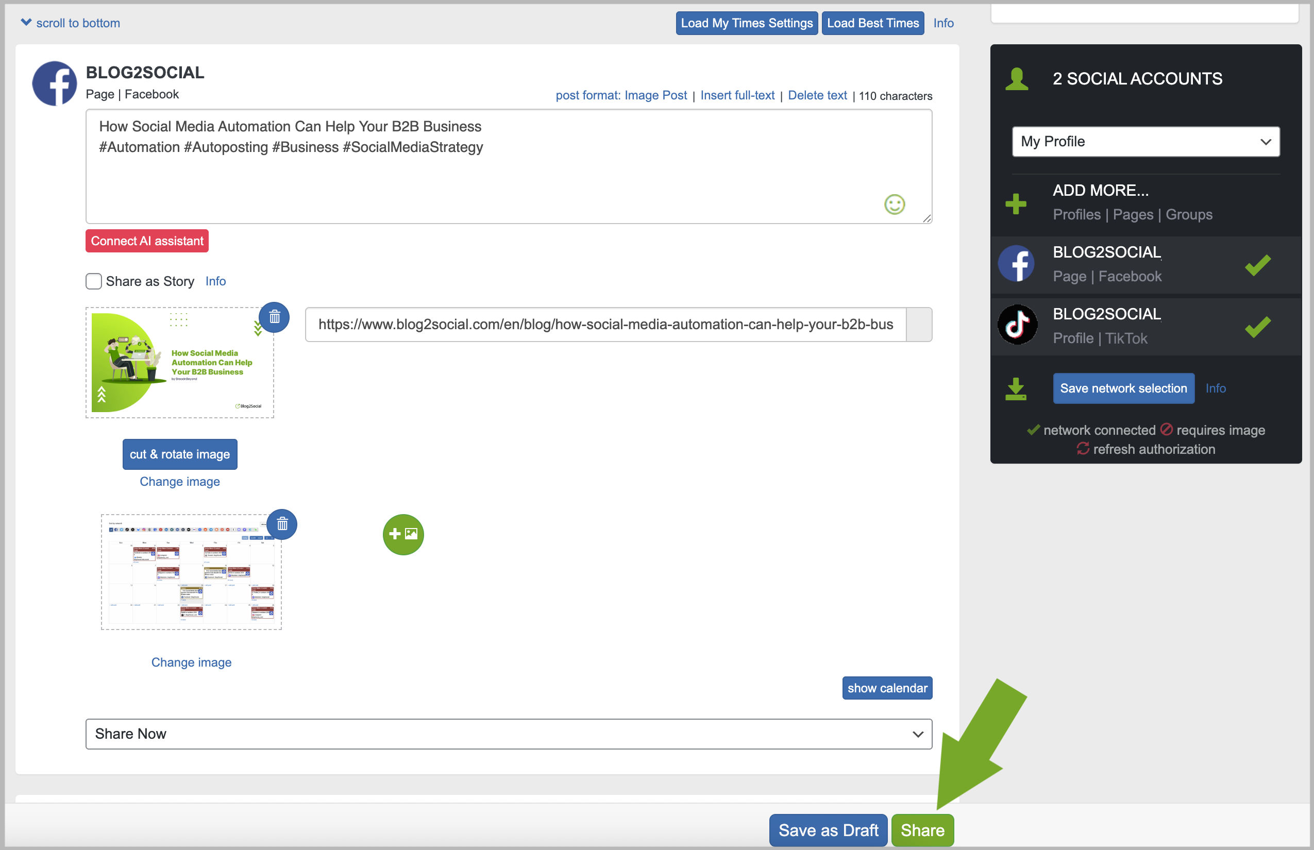Click Profiles link under Add More

[1076, 214]
